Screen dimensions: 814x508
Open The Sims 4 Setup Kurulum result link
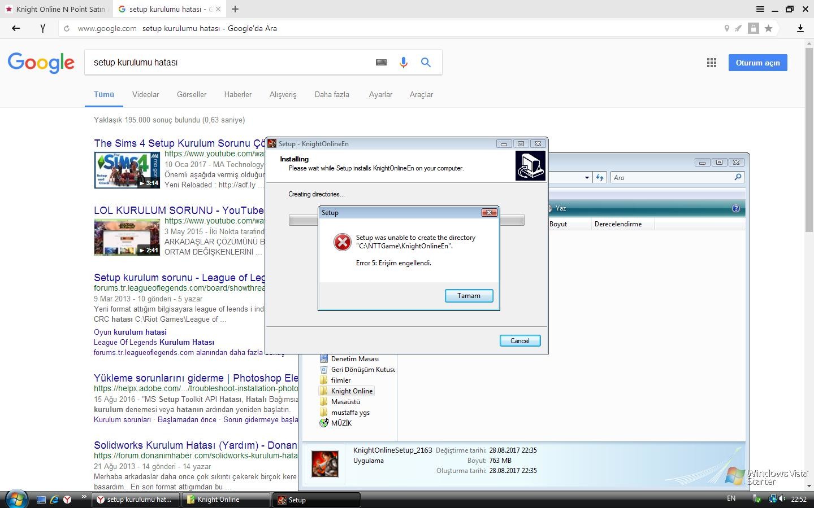(x=179, y=143)
